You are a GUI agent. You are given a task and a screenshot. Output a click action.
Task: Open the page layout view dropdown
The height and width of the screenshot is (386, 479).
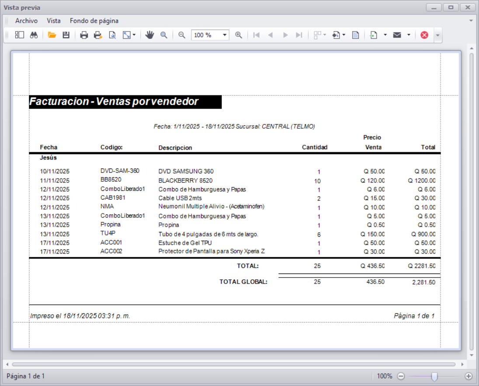coord(324,35)
